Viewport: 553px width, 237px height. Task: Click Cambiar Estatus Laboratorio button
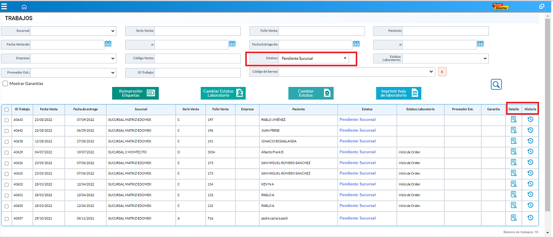(x=223, y=93)
